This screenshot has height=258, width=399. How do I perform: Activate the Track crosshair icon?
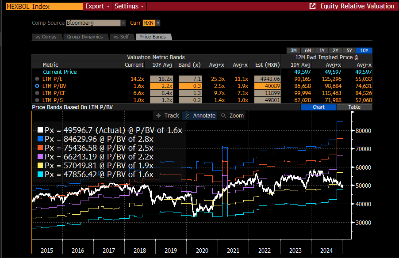coord(158,116)
